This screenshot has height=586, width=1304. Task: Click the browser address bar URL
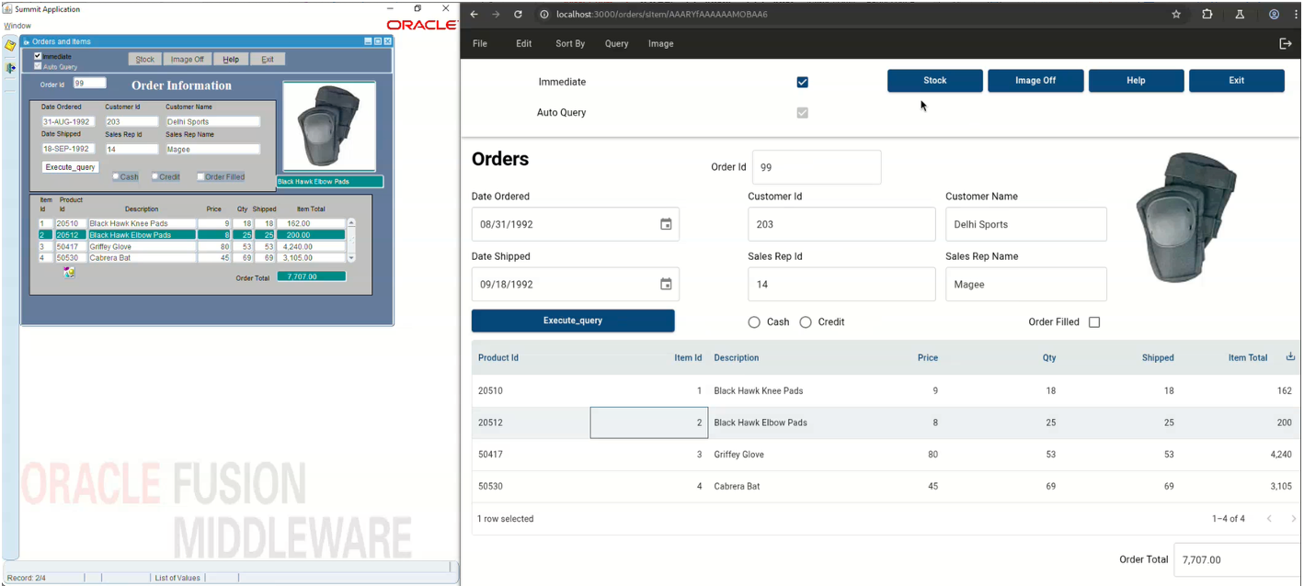pyautogui.click(x=662, y=15)
